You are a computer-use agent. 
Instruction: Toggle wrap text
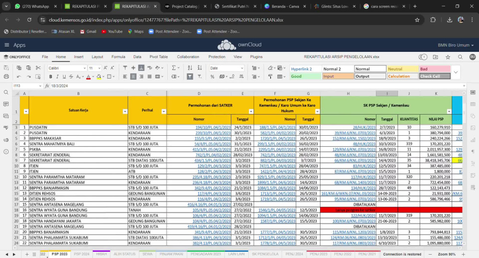coord(149,68)
